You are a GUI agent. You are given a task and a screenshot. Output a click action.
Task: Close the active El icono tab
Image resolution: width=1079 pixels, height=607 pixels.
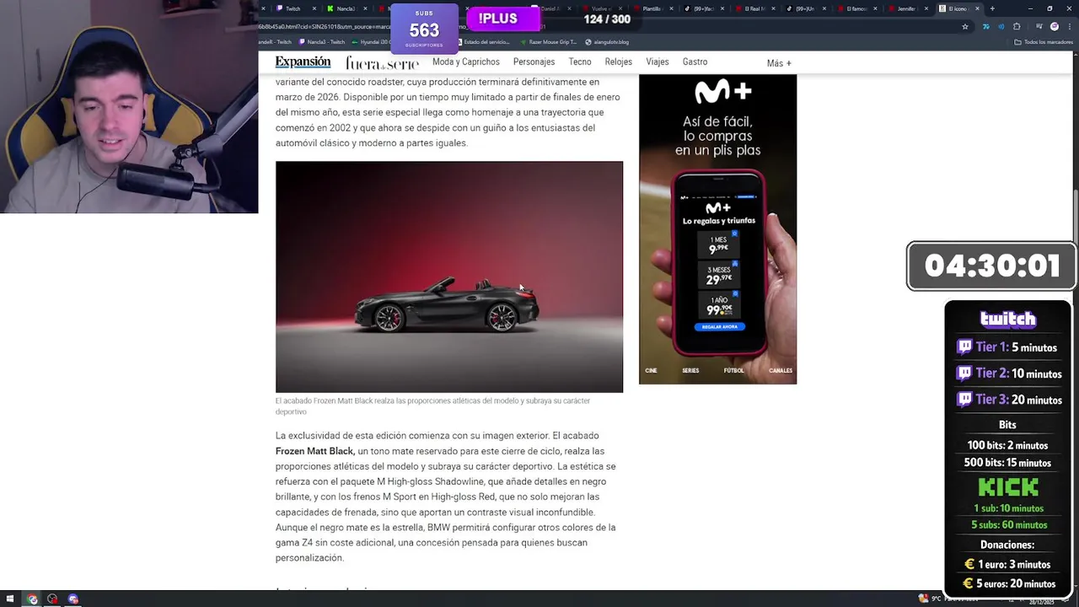pyautogui.click(x=978, y=8)
